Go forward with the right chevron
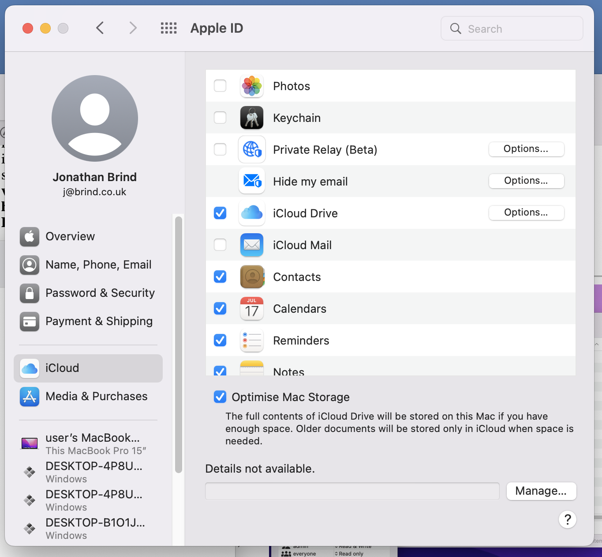This screenshot has height=557, width=602. (x=133, y=28)
